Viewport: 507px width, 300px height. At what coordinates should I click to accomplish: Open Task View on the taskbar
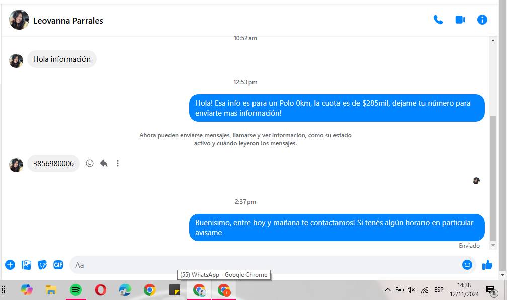coord(3,289)
